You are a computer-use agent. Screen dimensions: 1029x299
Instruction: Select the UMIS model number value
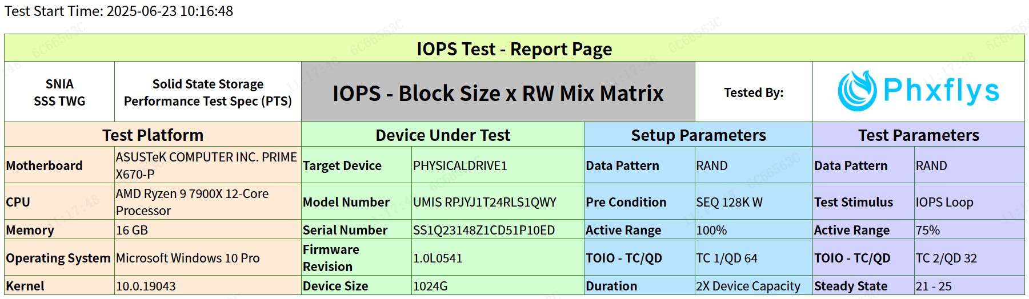tap(485, 202)
